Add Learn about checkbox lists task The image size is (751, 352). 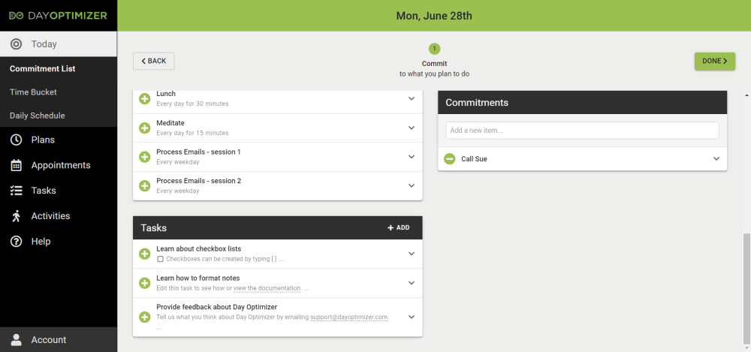coord(145,254)
